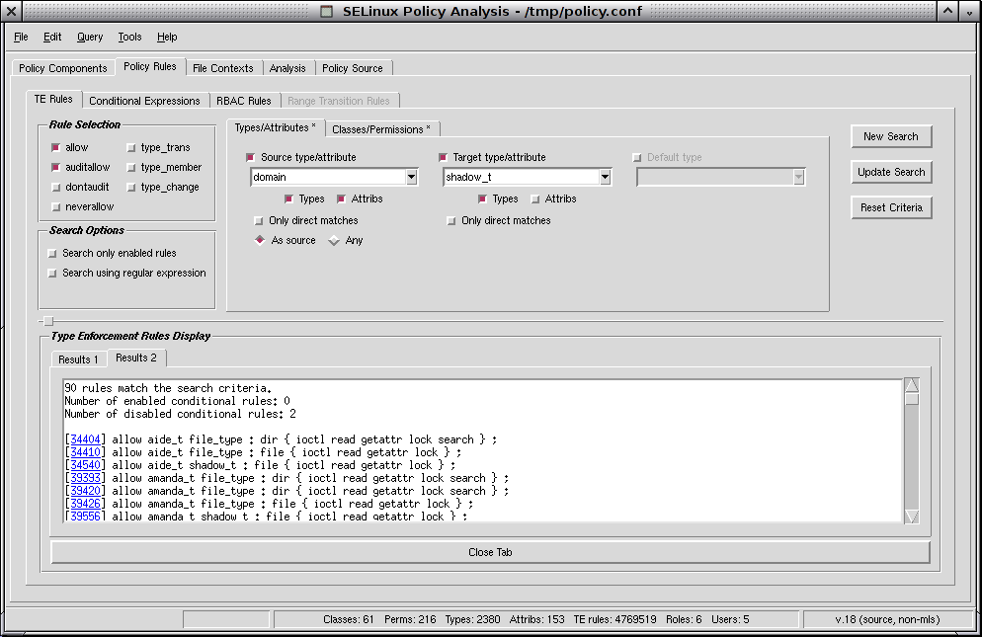The height and width of the screenshot is (637, 982).
Task: Switch to the Classes/Permissions criteria tab
Action: click(380, 129)
